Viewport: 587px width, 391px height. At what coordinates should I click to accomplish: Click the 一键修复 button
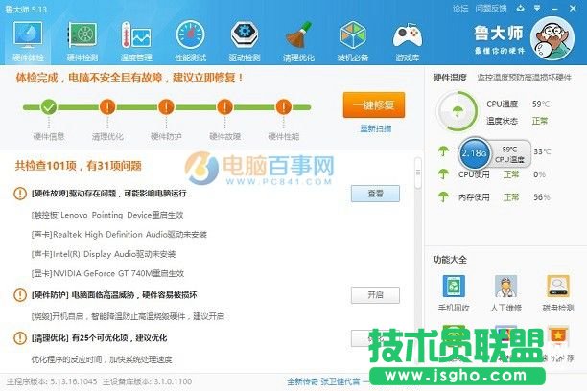374,104
